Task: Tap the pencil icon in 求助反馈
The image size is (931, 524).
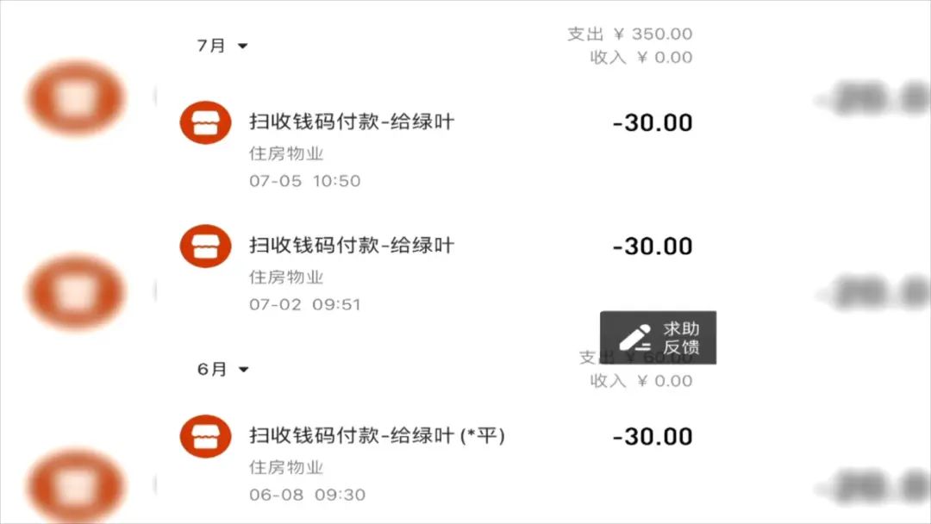Action: pyautogui.click(x=634, y=338)
